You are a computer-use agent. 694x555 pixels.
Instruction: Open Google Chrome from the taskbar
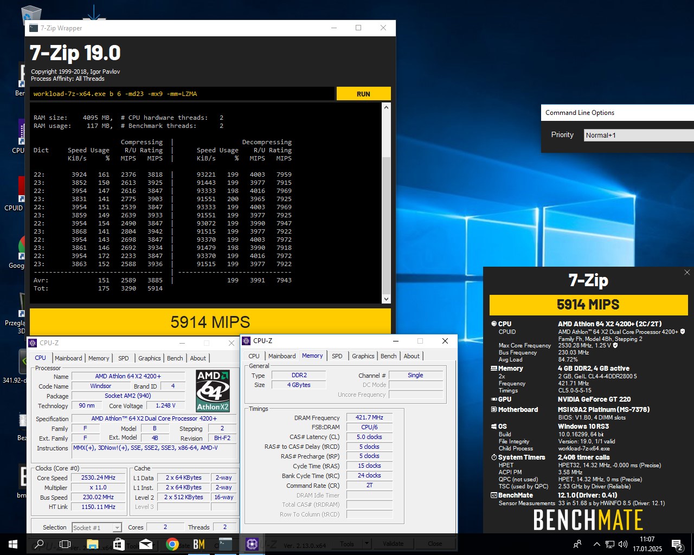(x=172, y=544)
